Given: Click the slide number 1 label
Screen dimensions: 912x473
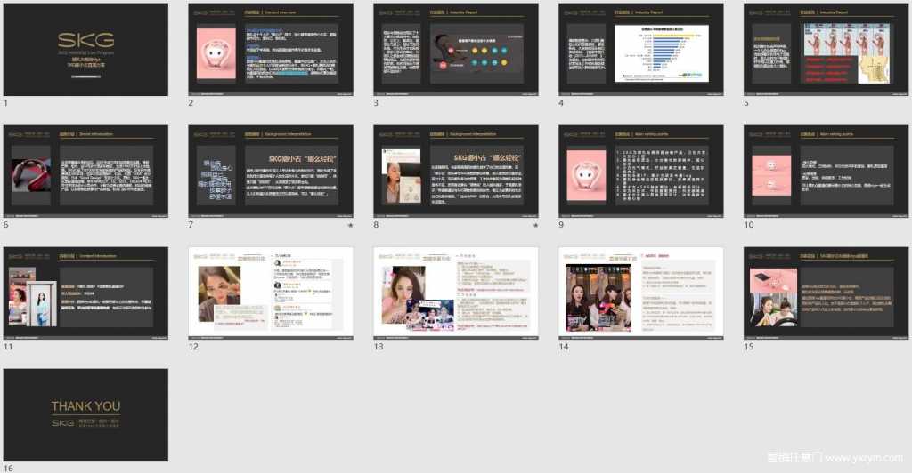Looking at the screenshot, I should (x=5, y=103).
